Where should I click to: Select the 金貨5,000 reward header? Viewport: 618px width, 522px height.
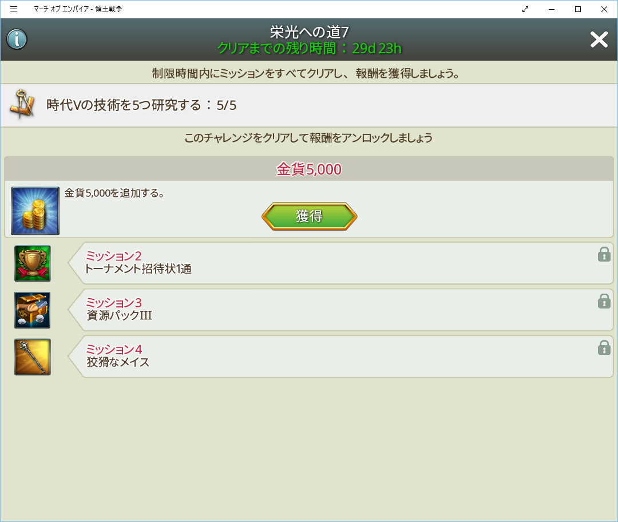tap(309, 169)
